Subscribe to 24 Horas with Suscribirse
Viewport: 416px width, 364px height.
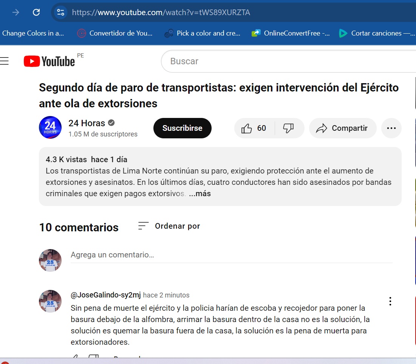(182, 128)
